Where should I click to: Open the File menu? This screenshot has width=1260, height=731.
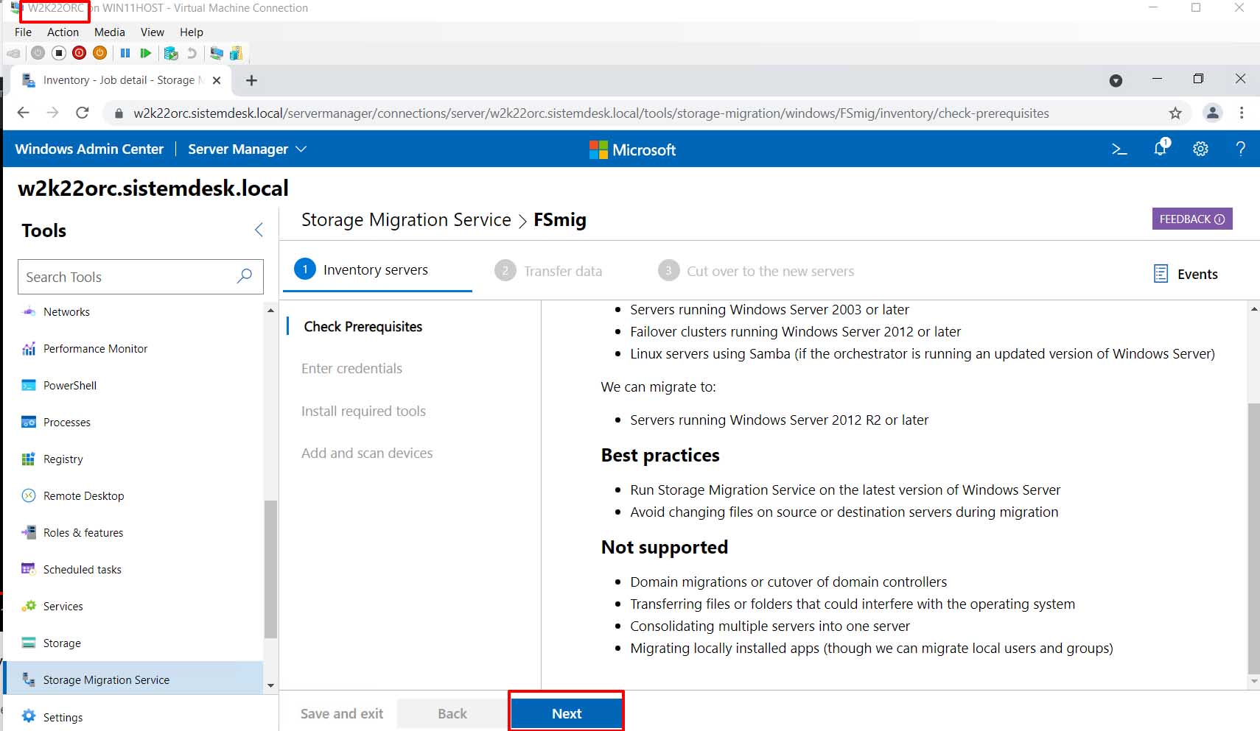[23, 32]
